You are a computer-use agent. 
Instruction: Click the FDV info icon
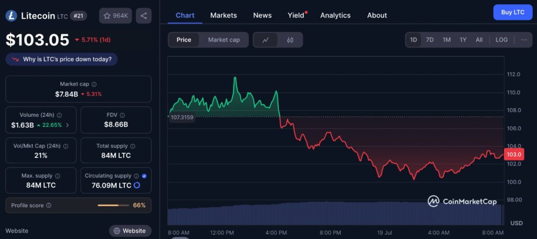[x=123, y=115]
